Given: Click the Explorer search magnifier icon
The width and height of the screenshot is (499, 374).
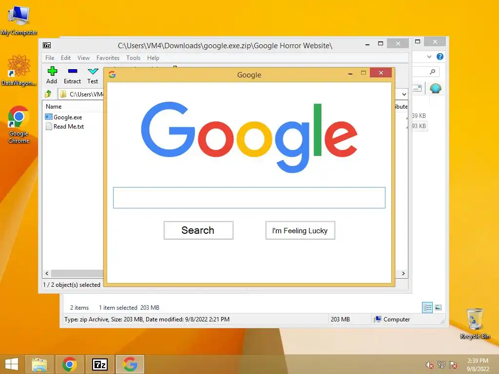Looking at the screenshot, I should tap(432, 72).
